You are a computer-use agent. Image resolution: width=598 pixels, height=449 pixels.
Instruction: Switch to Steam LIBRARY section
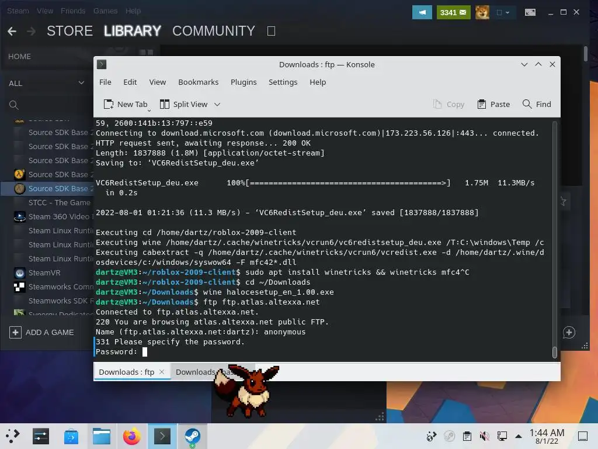tap(133, 31)
